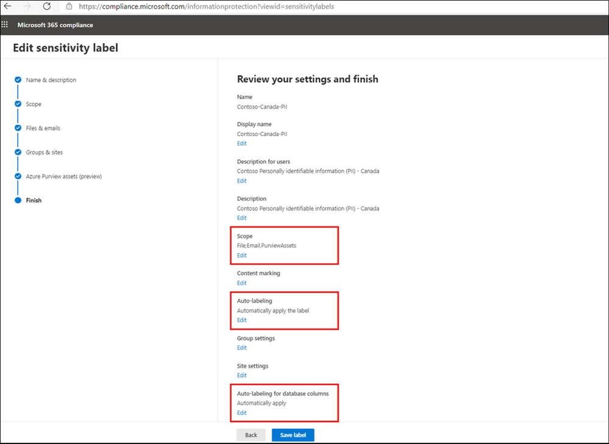Click Save label button

point(293,435)
